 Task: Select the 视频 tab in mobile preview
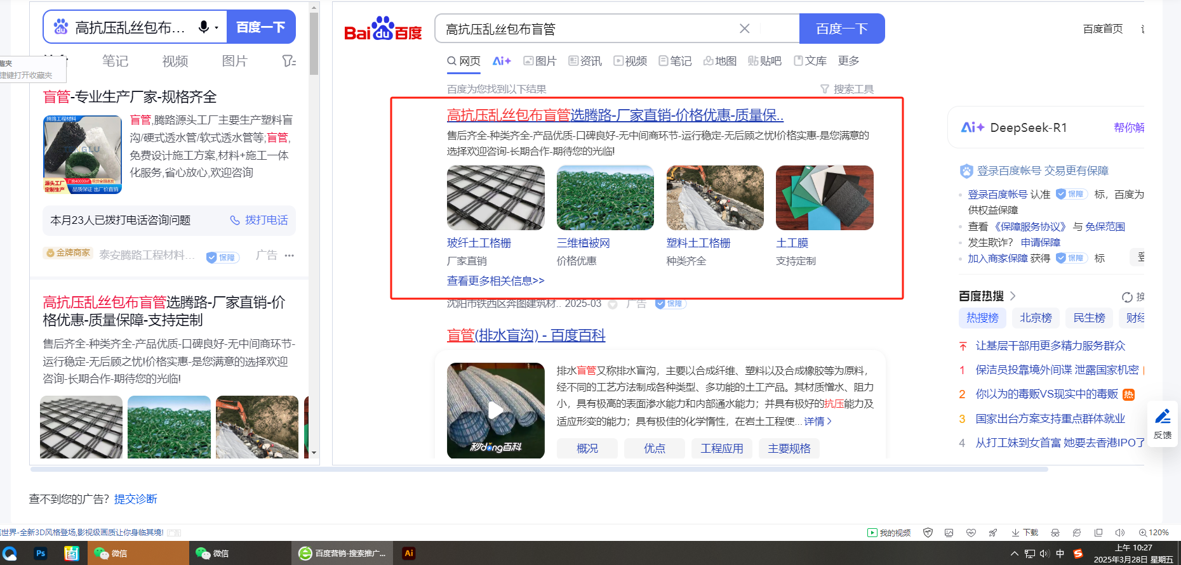click(175, 61)
